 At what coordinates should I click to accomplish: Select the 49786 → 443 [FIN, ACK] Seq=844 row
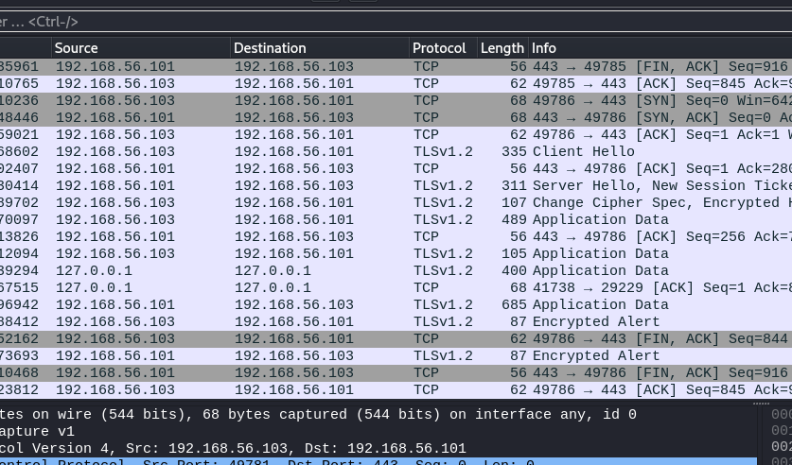pyautogui.click(x=396, y=339)
